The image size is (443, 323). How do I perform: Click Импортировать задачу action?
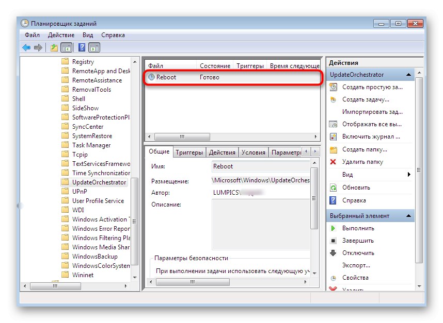372,112
